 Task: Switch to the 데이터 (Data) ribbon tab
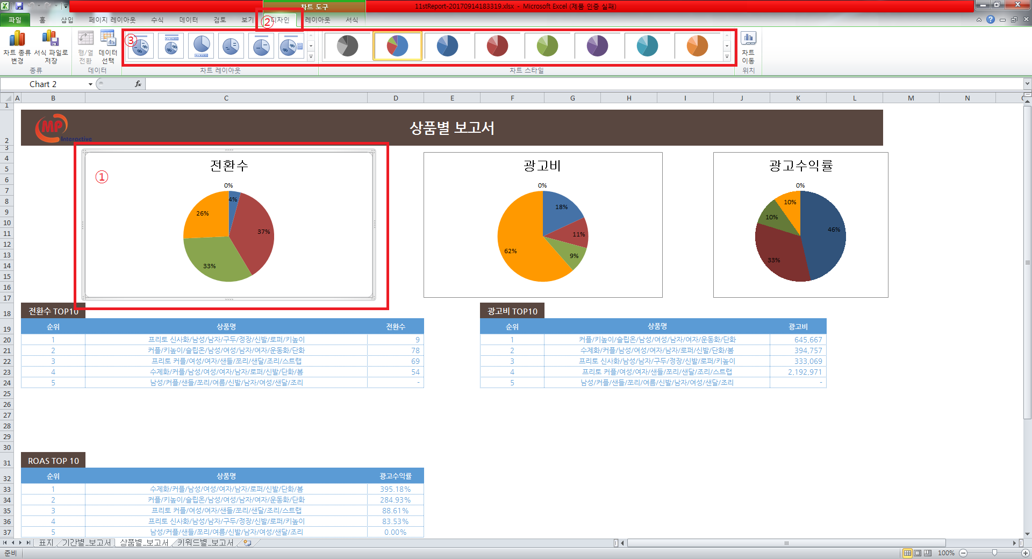(189, 20)
